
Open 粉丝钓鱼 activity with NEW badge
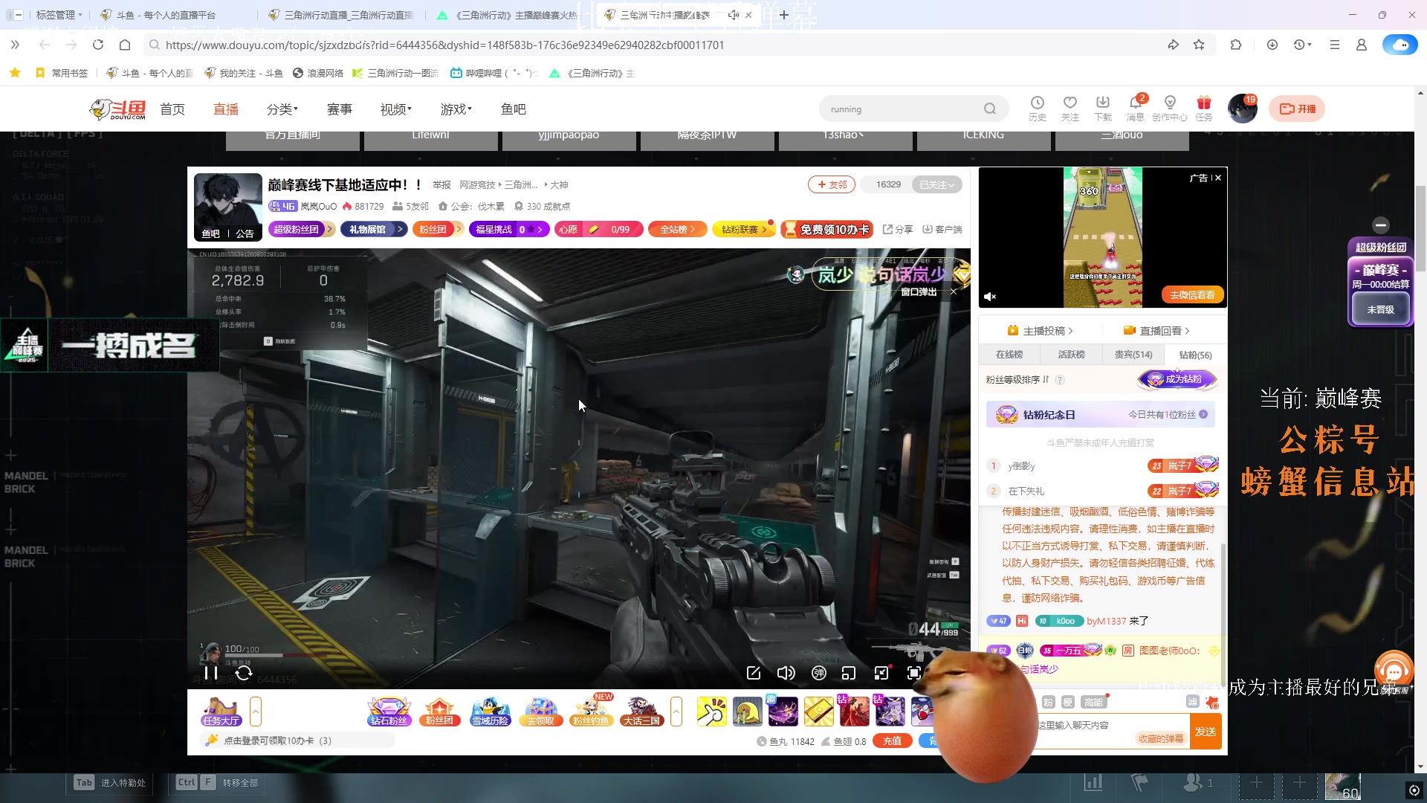pos(591,711)
